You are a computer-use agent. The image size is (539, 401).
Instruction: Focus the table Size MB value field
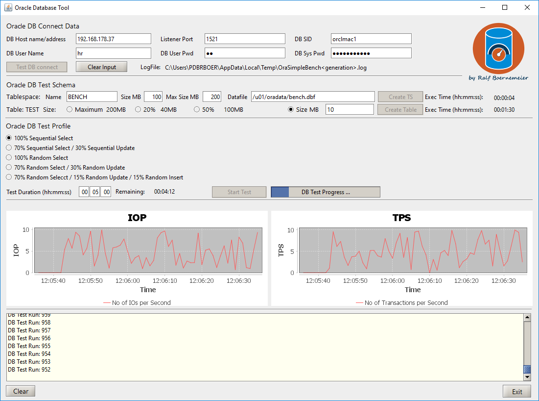(350, 109)
